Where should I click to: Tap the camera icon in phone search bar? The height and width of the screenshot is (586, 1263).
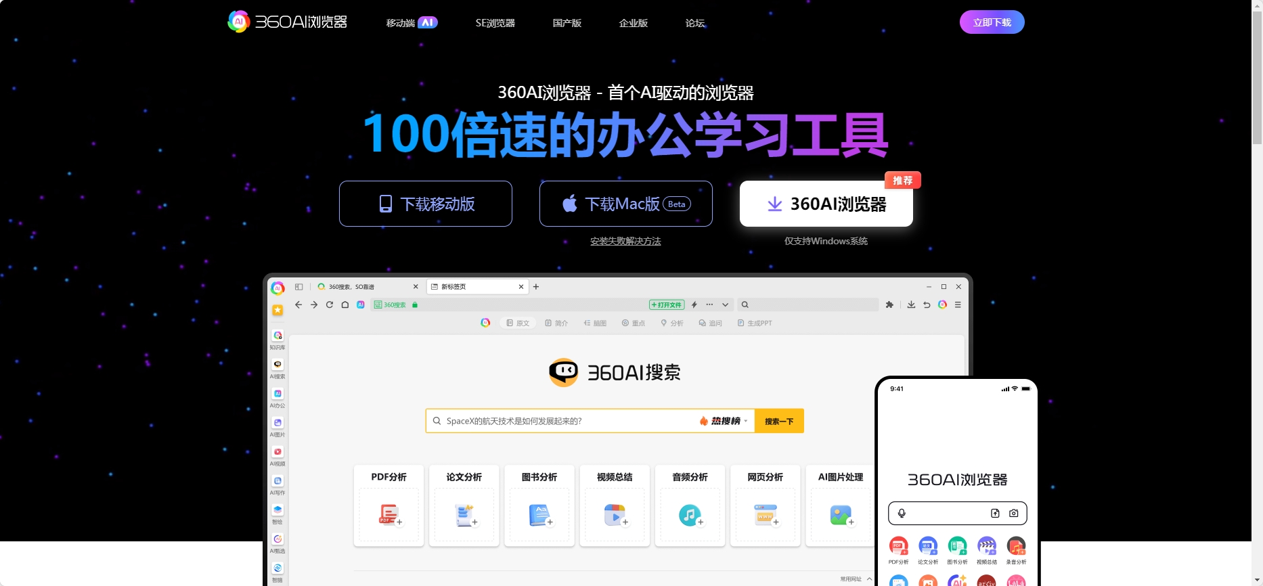click(1013, 513)
